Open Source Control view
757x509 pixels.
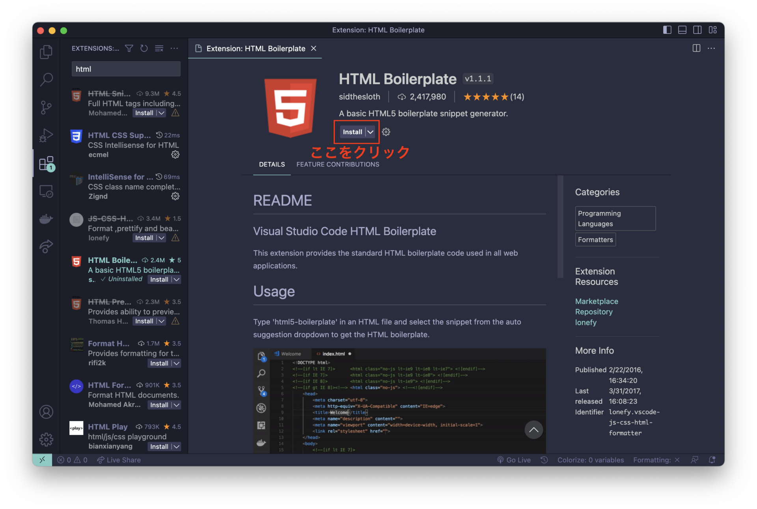click(46, 107)
